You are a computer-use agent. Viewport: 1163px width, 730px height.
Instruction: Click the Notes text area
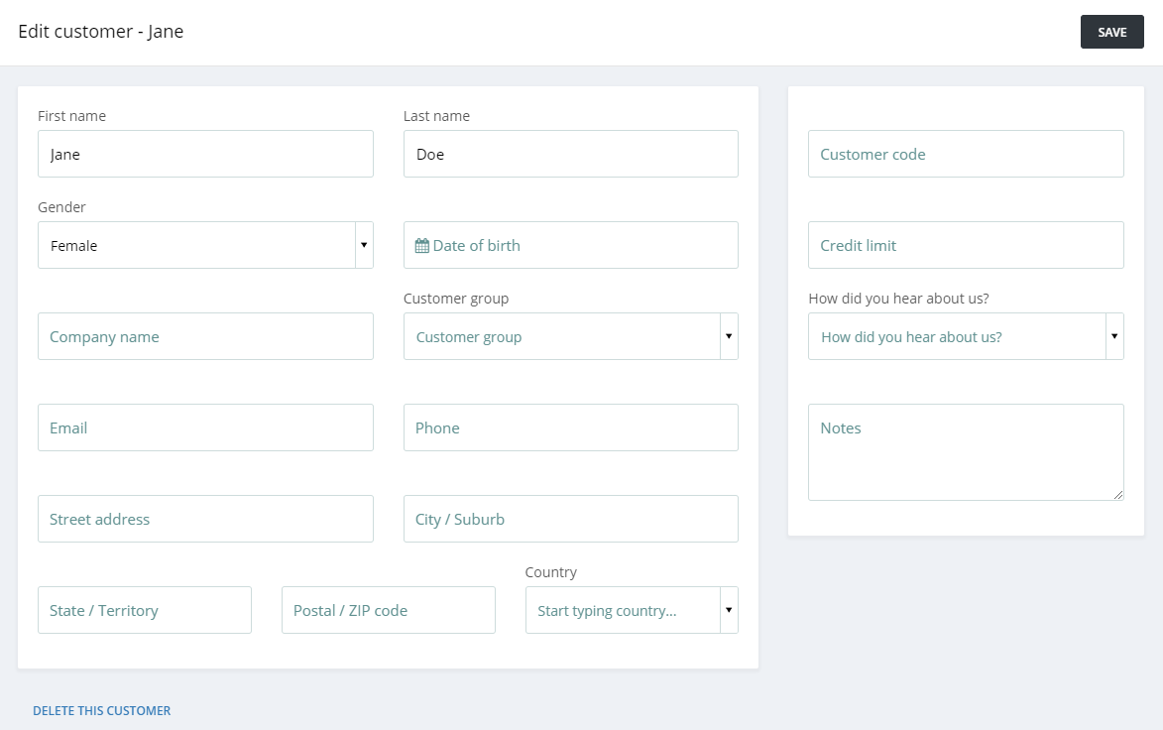click(x=966, y=452)
